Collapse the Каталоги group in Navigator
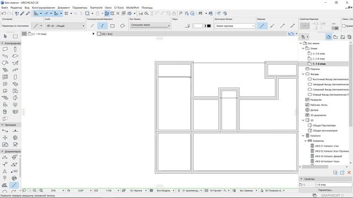The width and height of the screenshot is (353, 198). click(x=303, y=136)
